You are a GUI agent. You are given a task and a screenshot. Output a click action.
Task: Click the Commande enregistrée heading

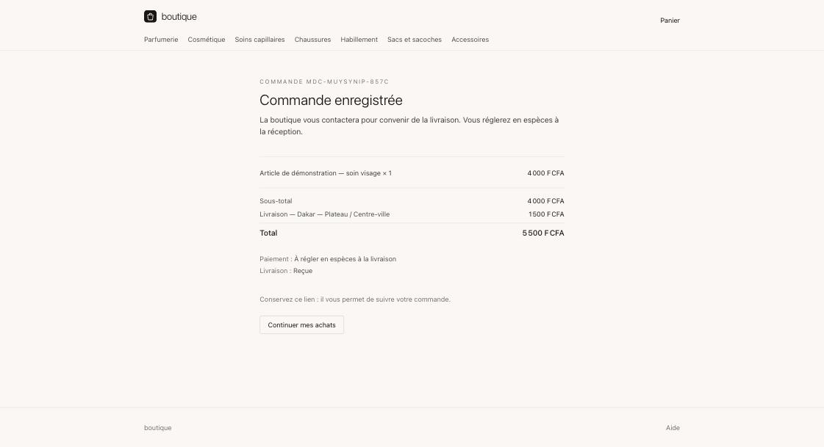point(331,101)
